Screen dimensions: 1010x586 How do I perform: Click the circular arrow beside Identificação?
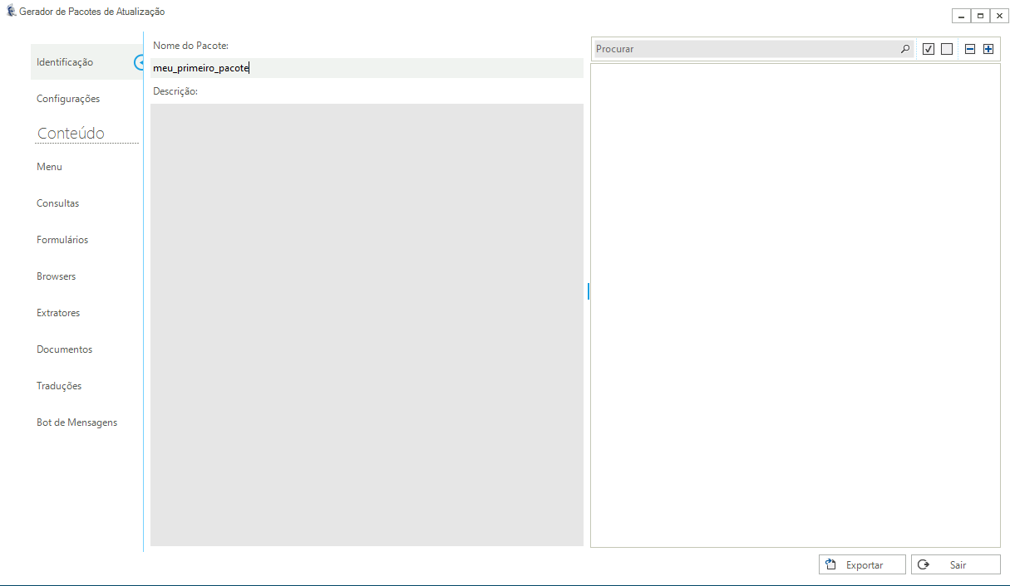pos(140,62)
